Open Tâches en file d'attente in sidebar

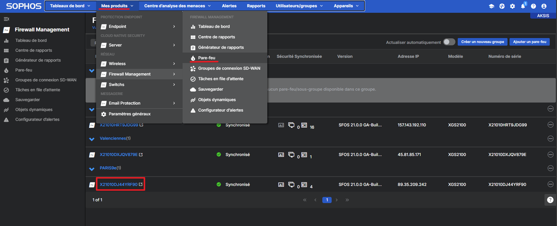pyautogui.click(x=38, y=90)
